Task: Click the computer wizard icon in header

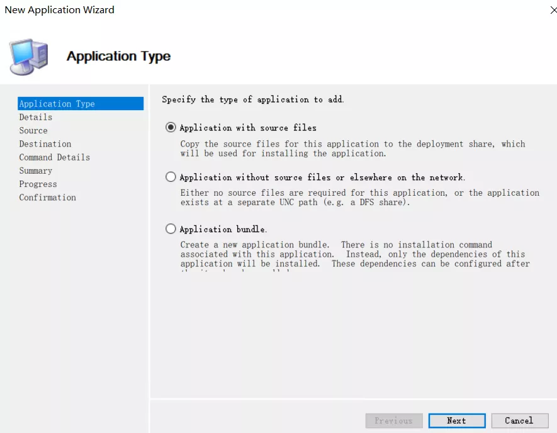Action: pyautogui.click(x=28, y=57)
